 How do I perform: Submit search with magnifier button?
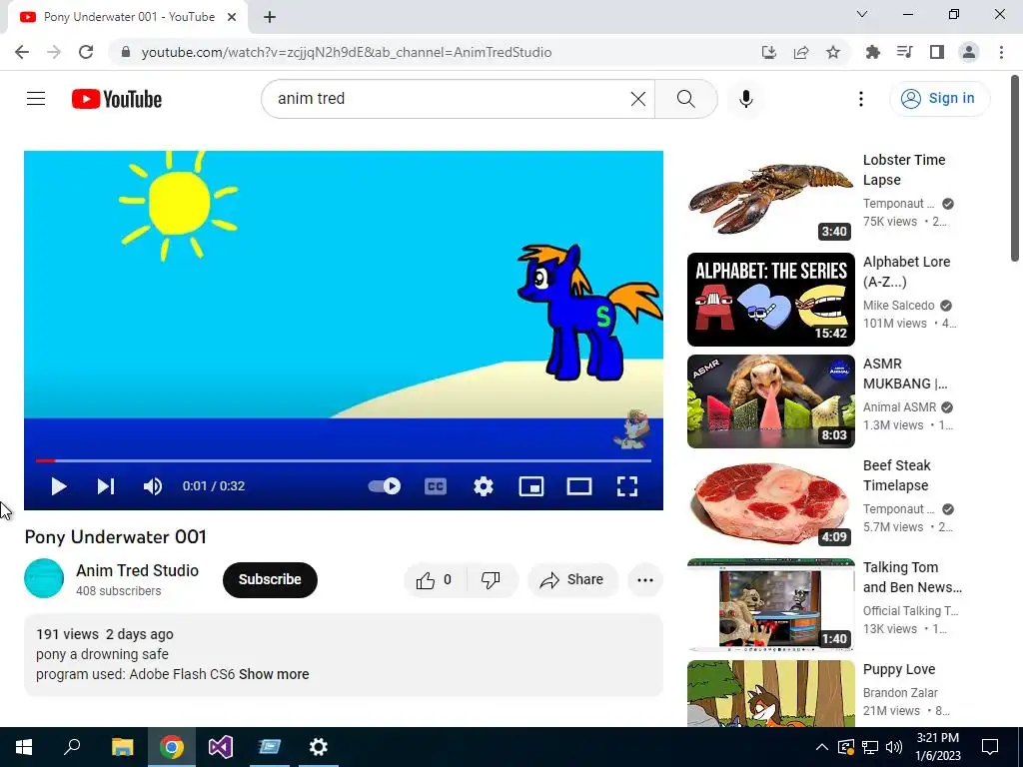click(685, 99)
